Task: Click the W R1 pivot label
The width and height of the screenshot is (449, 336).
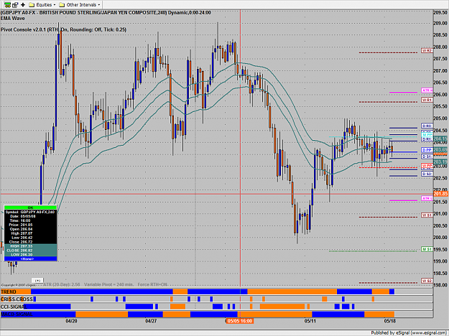Action: [427, 100]
